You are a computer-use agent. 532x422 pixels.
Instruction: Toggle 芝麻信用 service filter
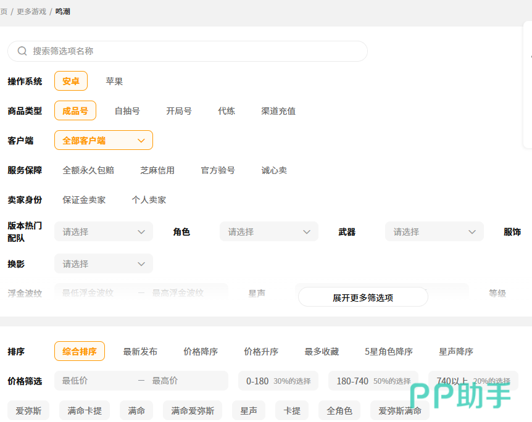coord(157,170)
